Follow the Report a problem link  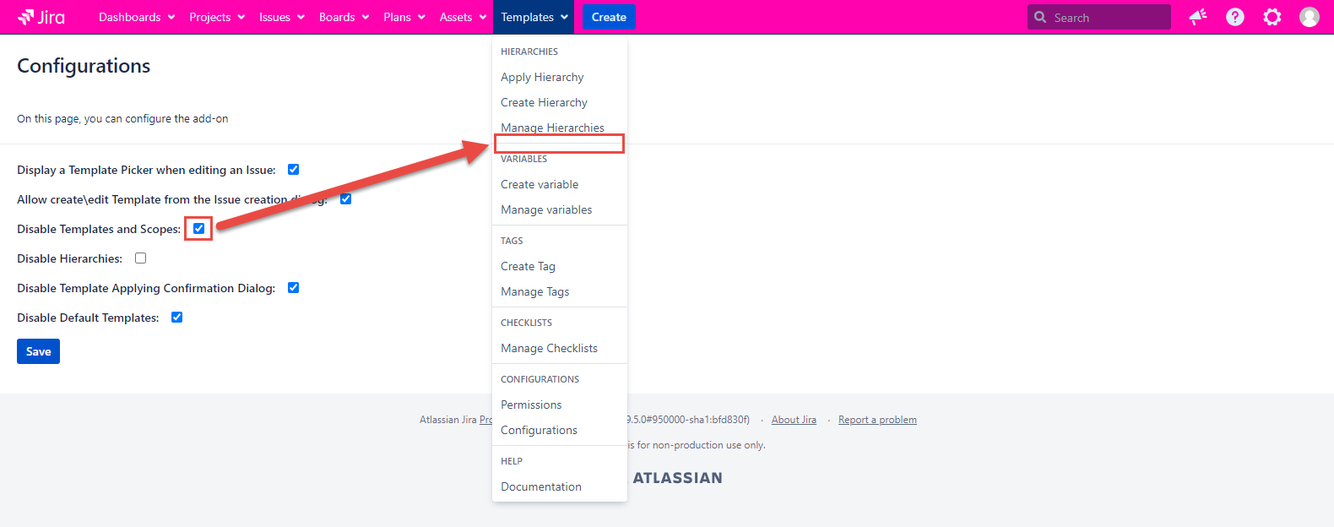pyautogui.click(x=877, y=420)
